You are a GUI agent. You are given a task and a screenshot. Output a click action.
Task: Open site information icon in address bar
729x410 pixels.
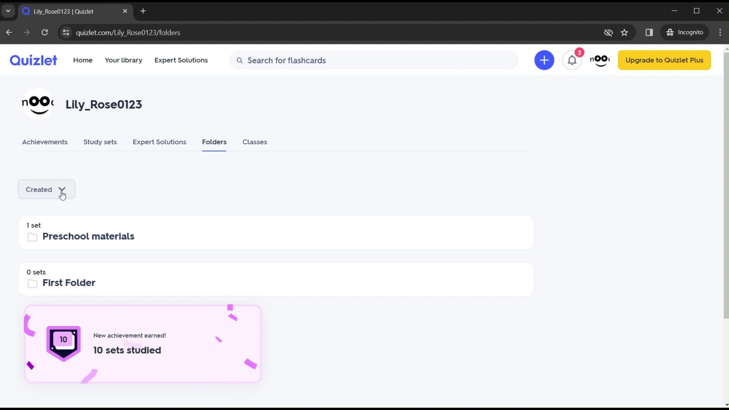click(66, 32)
